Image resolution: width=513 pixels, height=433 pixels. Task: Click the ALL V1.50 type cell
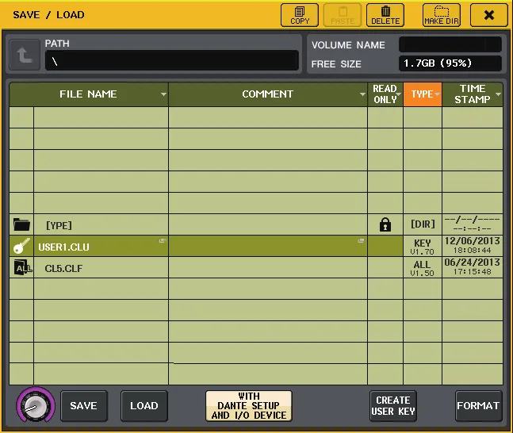point(423,268)
